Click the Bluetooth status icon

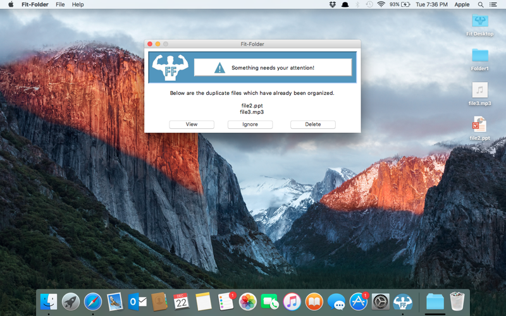coord(357,4)
